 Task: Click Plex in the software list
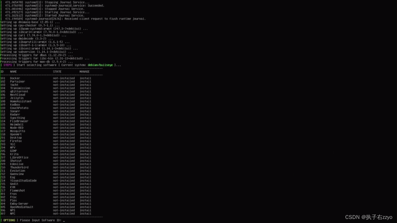[x=13, y=200]
